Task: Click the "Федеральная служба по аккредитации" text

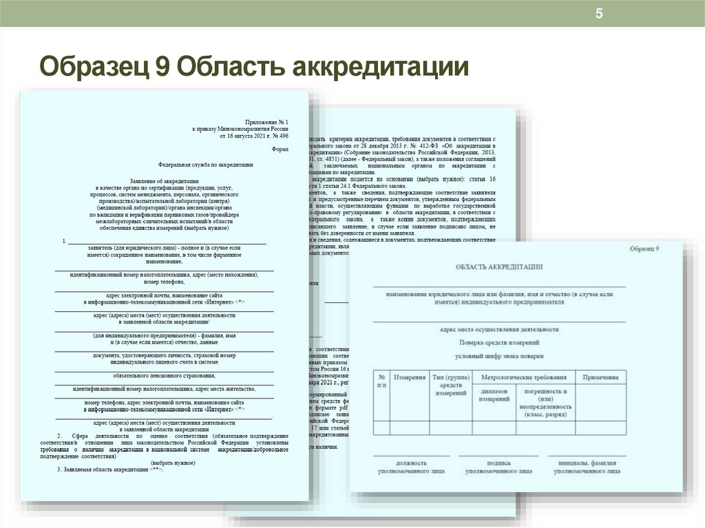Action: point(205,164)
